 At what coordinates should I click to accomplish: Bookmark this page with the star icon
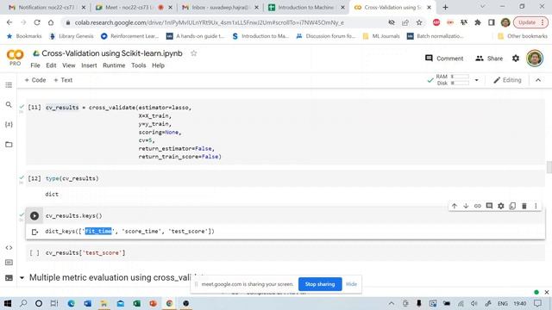coord(419,22)
